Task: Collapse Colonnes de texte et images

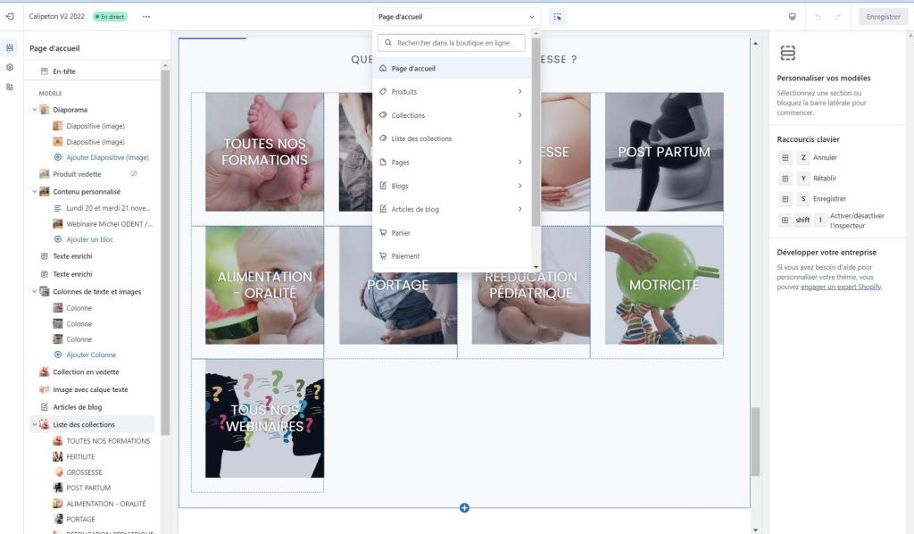Action: (35, 291)
